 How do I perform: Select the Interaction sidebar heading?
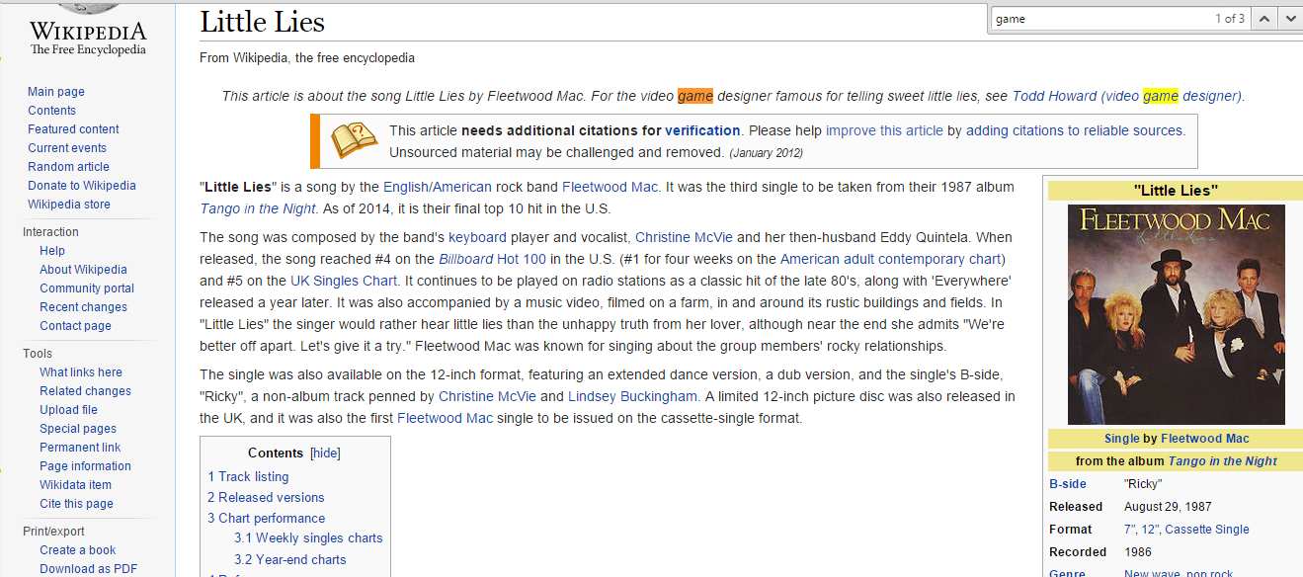coord(50,232)
